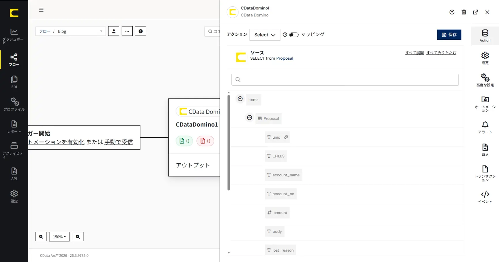Collapse the Proposal table node
Image resolution: width=499 pixels, height=262 pixels.
(250, 118)
